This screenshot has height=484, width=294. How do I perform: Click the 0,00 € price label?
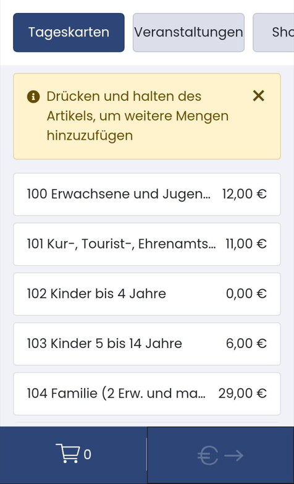pos(246,294)
